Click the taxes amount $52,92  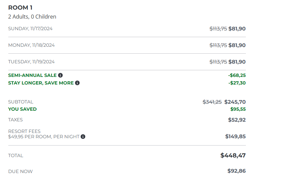237,120
